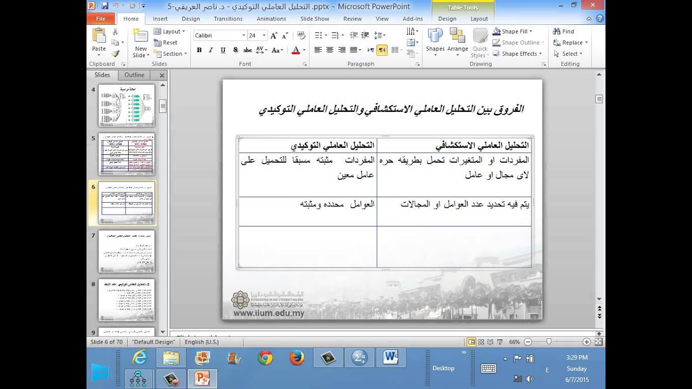Switch to the Transitions tab
692x389 pixels.
[x=228, y=18]
